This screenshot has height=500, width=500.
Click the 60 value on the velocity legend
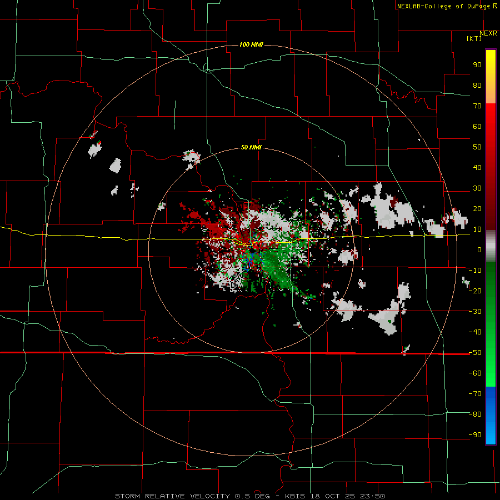[477, 126]
